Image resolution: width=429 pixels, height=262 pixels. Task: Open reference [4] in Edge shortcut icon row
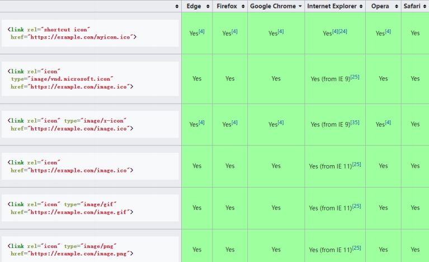[x=202, y=31]
